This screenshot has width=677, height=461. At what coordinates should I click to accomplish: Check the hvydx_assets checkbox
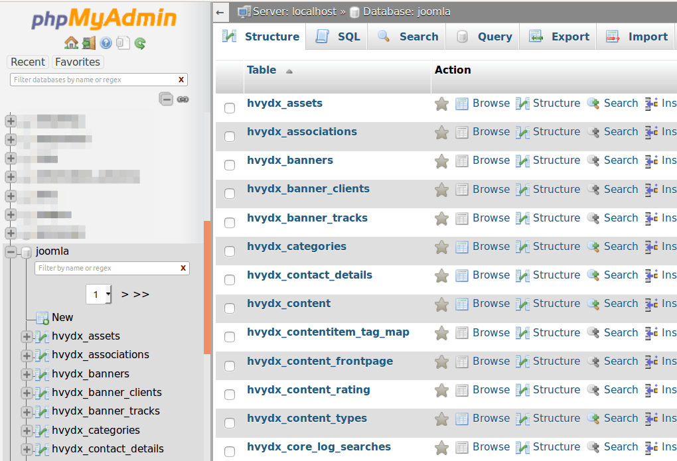(230, 108)
